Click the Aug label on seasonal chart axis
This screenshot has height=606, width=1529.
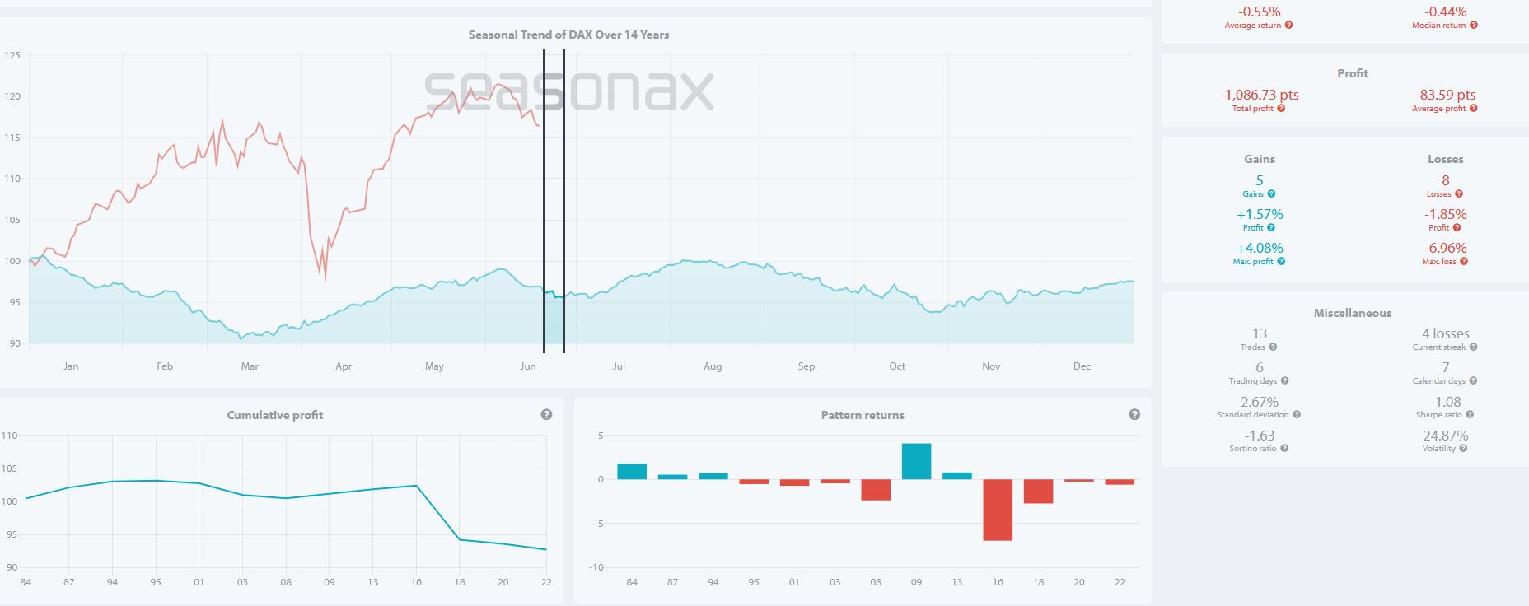coord(713,366)
